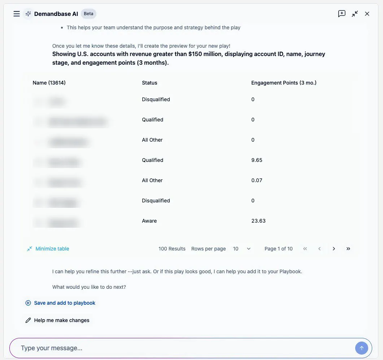The width and height of the screenshot is (383, 360).
Task: Click Save and add to playbook
Action: pos(64,303)
